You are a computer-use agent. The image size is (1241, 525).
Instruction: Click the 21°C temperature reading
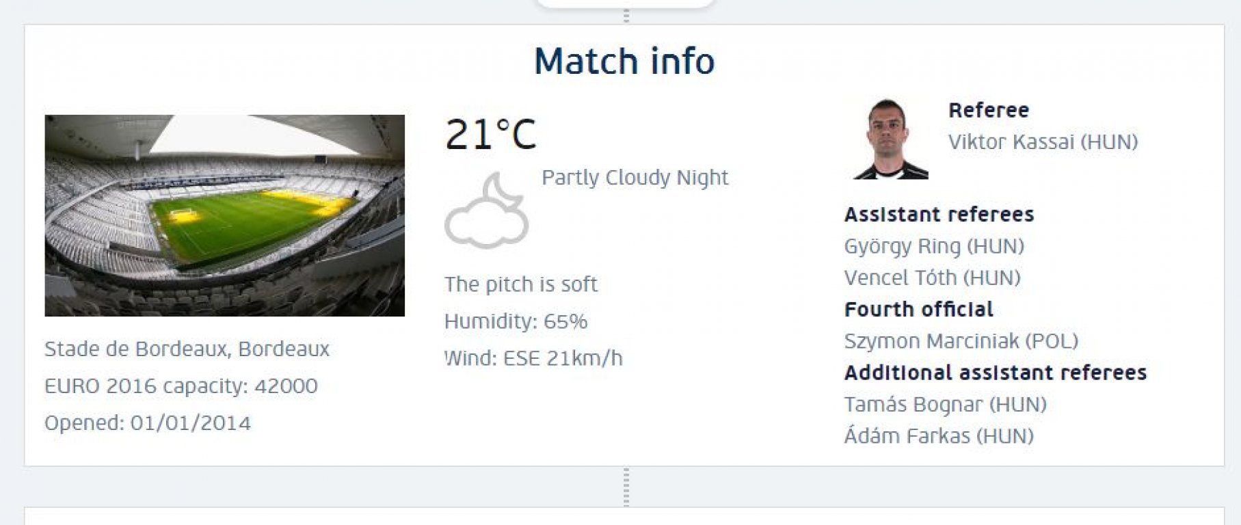(491, 134)
